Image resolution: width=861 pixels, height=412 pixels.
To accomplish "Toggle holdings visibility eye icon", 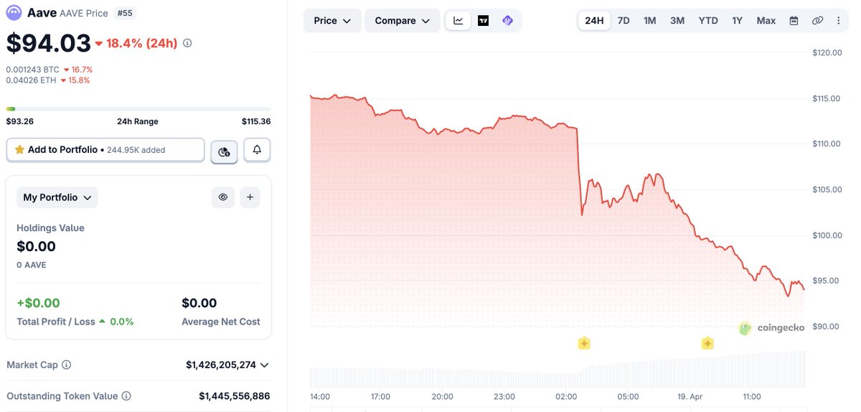I will click(x=223, y=197).
